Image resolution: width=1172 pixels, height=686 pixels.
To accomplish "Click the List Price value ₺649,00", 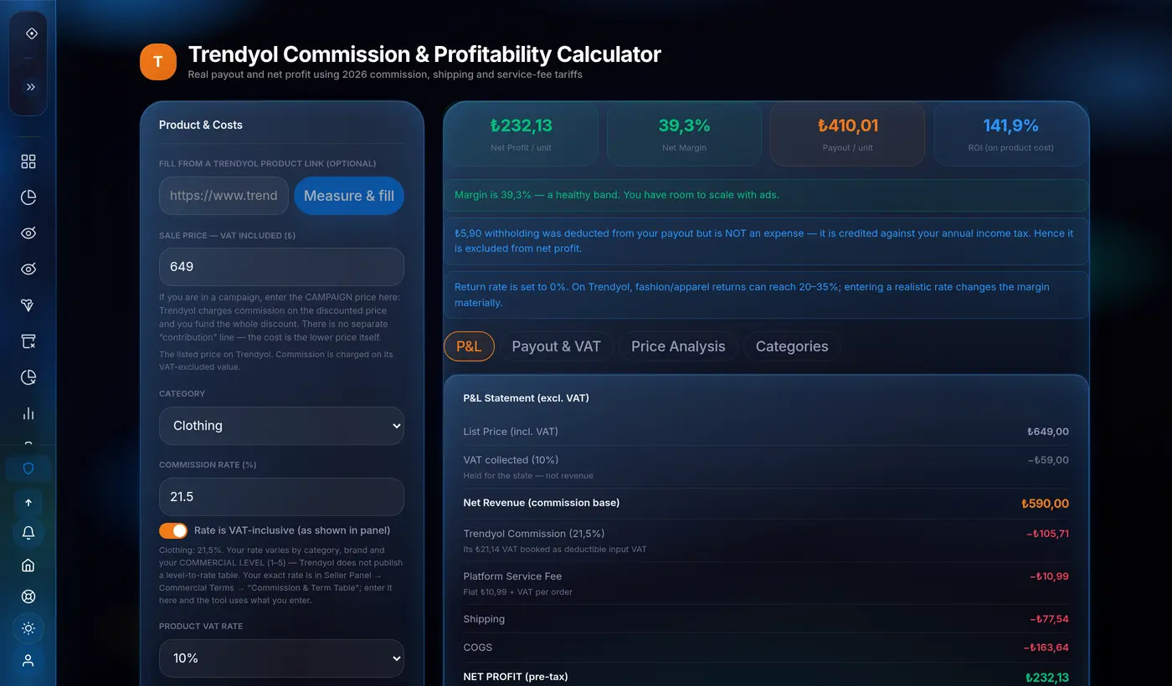I will [1048, 432].
